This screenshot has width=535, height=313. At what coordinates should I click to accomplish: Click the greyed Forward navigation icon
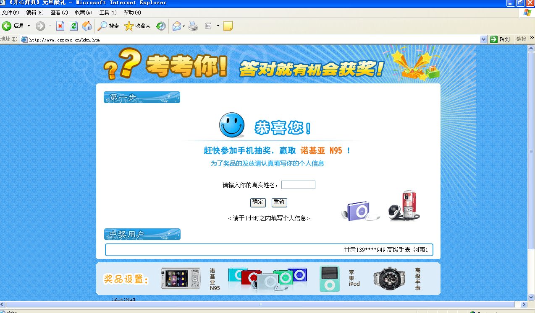pos(40,26)
